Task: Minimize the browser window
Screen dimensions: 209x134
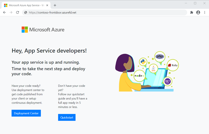Action: click(186, 3)
